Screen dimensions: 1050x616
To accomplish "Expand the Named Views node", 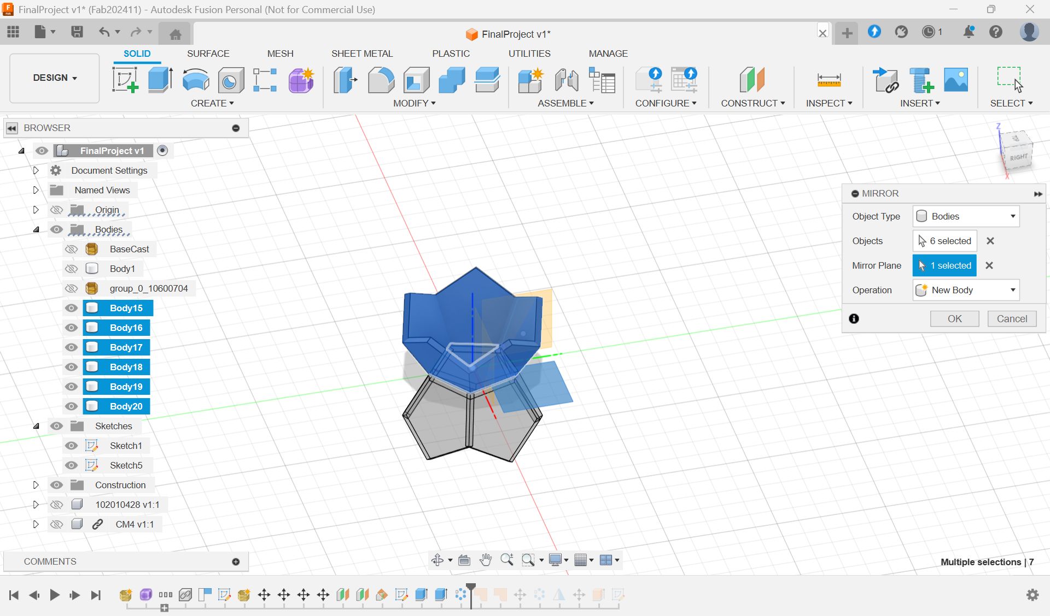I will (36, 190).
